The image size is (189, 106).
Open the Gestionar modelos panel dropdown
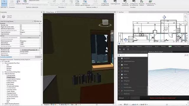click(92, 7)
